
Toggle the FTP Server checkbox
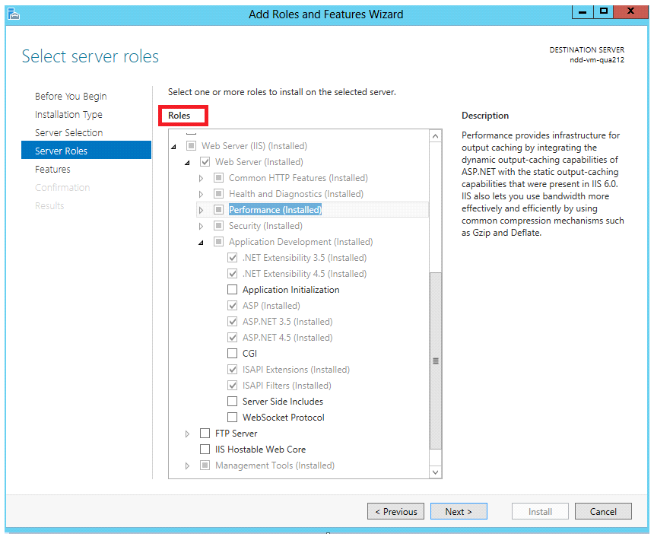pos(205,434)
